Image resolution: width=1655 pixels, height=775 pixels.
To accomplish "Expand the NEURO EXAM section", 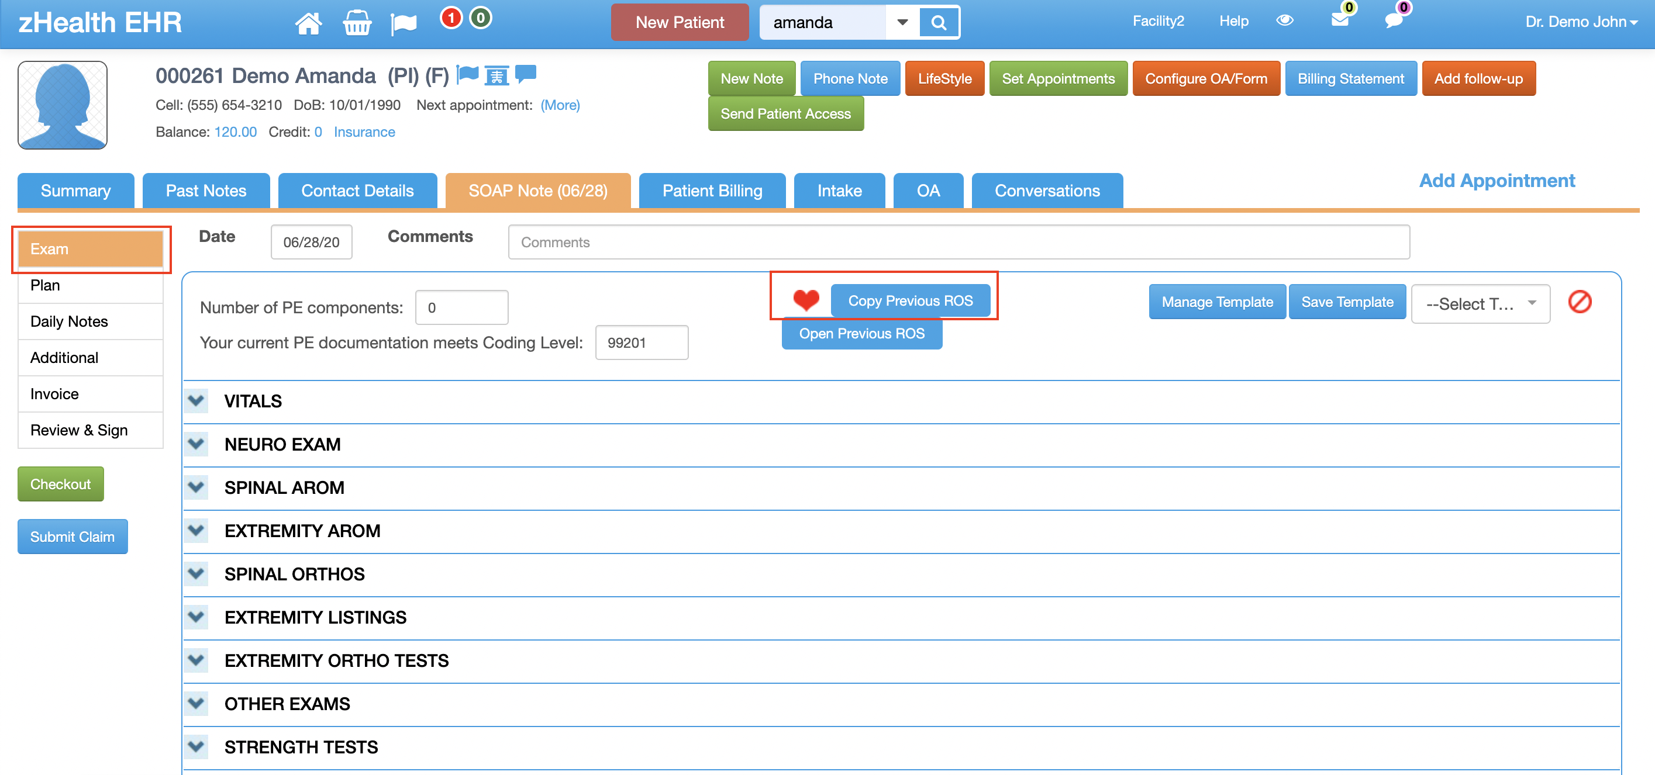I will pyautogui.click(x=196, y=444).
